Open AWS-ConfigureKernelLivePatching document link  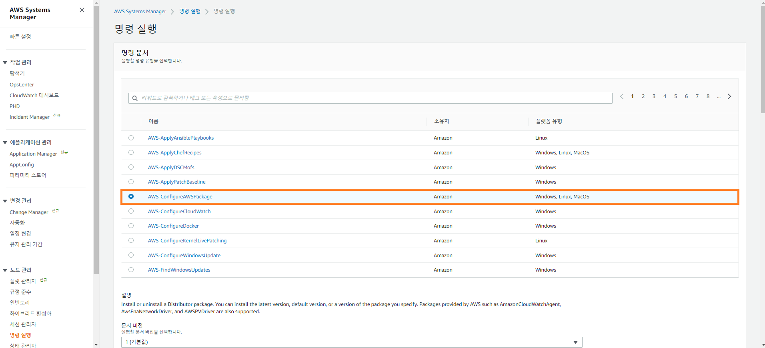click(x=187, y=241)
